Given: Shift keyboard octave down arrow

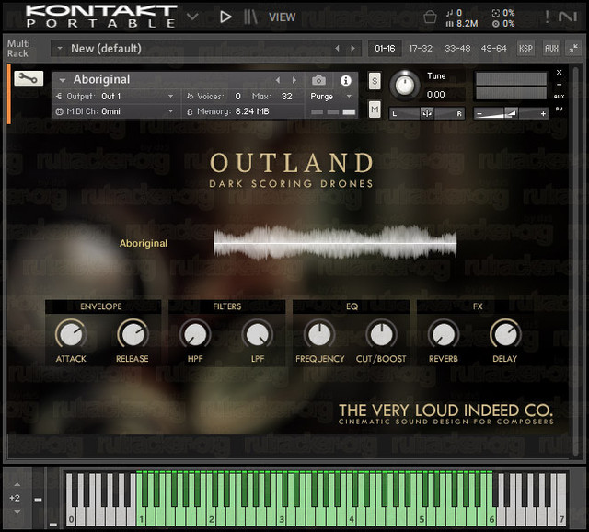Looking at the screenshot, I should click(x=17, y=512).
